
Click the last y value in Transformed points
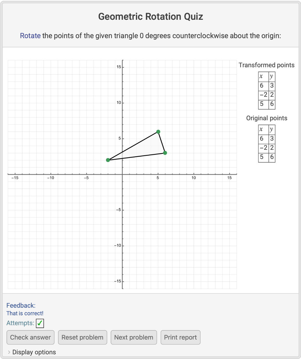pyautogui.click(x=272, y=104)
